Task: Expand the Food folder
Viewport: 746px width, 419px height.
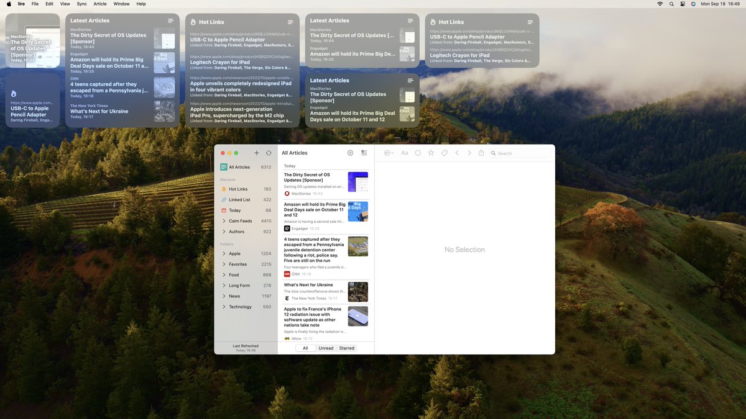Action: click(224, 274)
